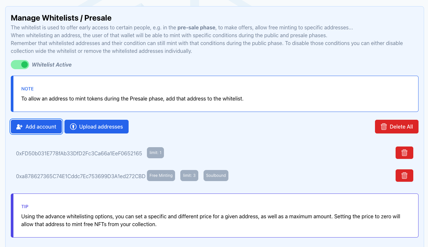The height and width of the screenshot is (247, 428).
Task: Click the user-plus icon in Add account
Action: tap(19, 127)
